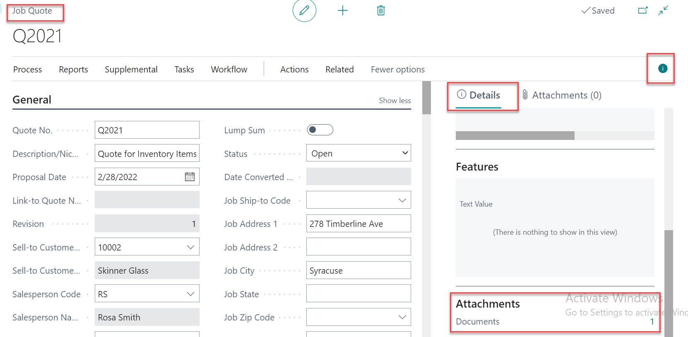Expand the Job Ship-to Code dropdown
Screen dimensions: 688x337
coord(402,201)
